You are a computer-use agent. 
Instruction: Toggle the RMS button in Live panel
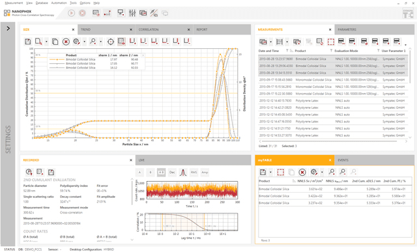tap(194, 173)
